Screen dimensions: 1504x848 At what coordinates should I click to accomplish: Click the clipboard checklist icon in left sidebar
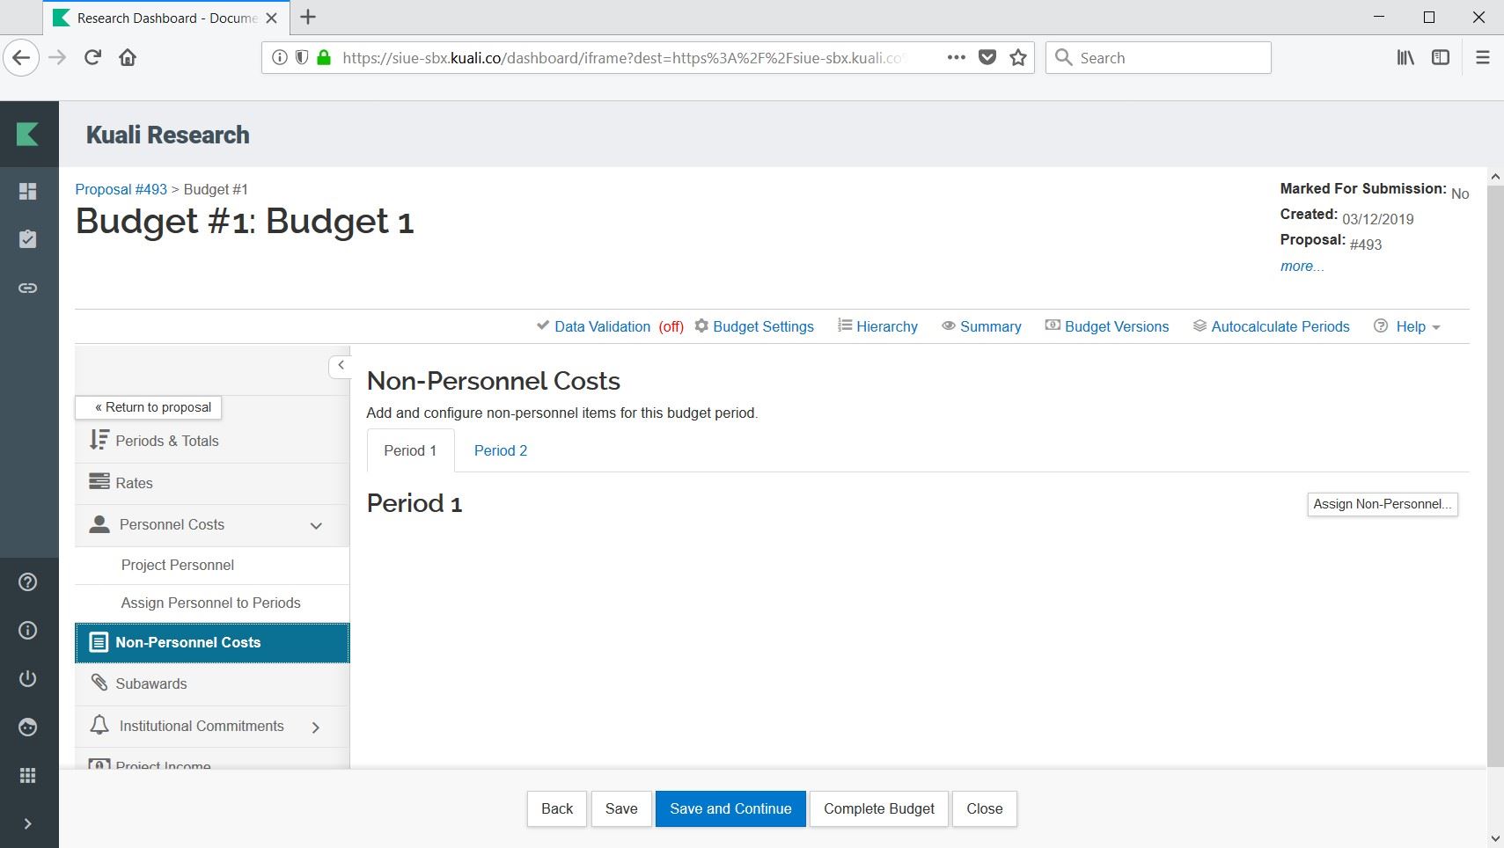[28, 239]
